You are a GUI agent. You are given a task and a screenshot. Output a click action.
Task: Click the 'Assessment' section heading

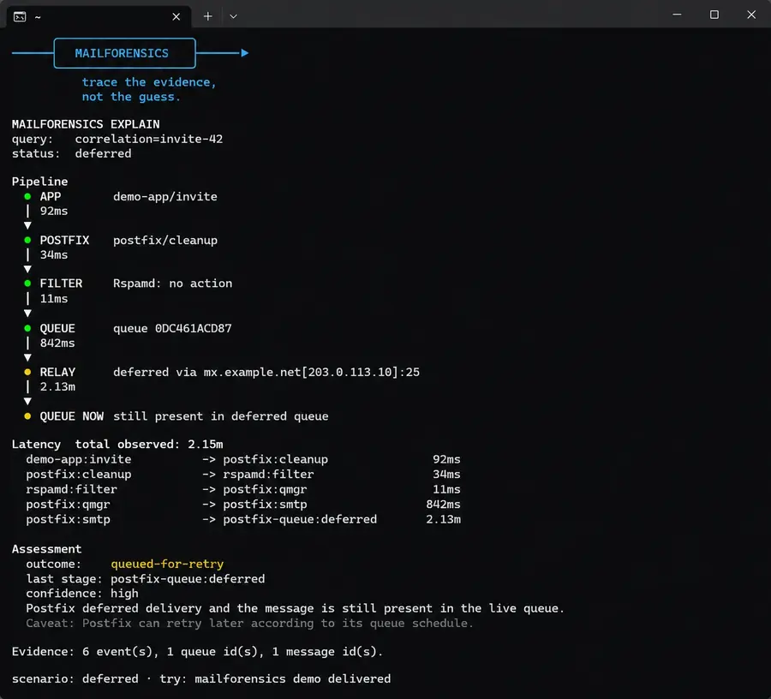47,549
